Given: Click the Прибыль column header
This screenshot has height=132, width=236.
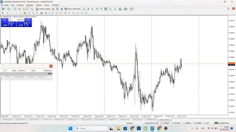Looking at the screenshot, I should [x=48, y=70].
